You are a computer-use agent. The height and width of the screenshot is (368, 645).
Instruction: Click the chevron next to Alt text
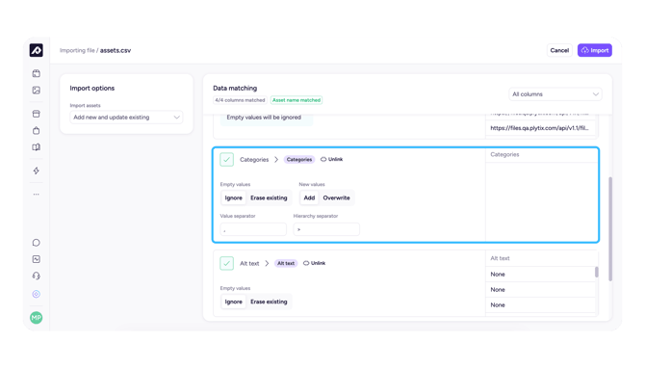[x=267, y=263]
